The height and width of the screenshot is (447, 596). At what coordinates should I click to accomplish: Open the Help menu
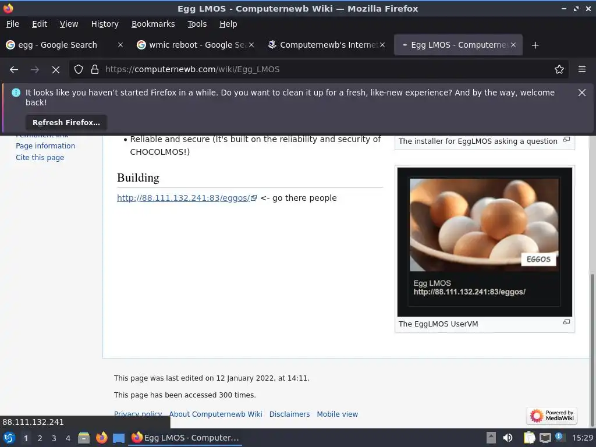tap(228, 24)
